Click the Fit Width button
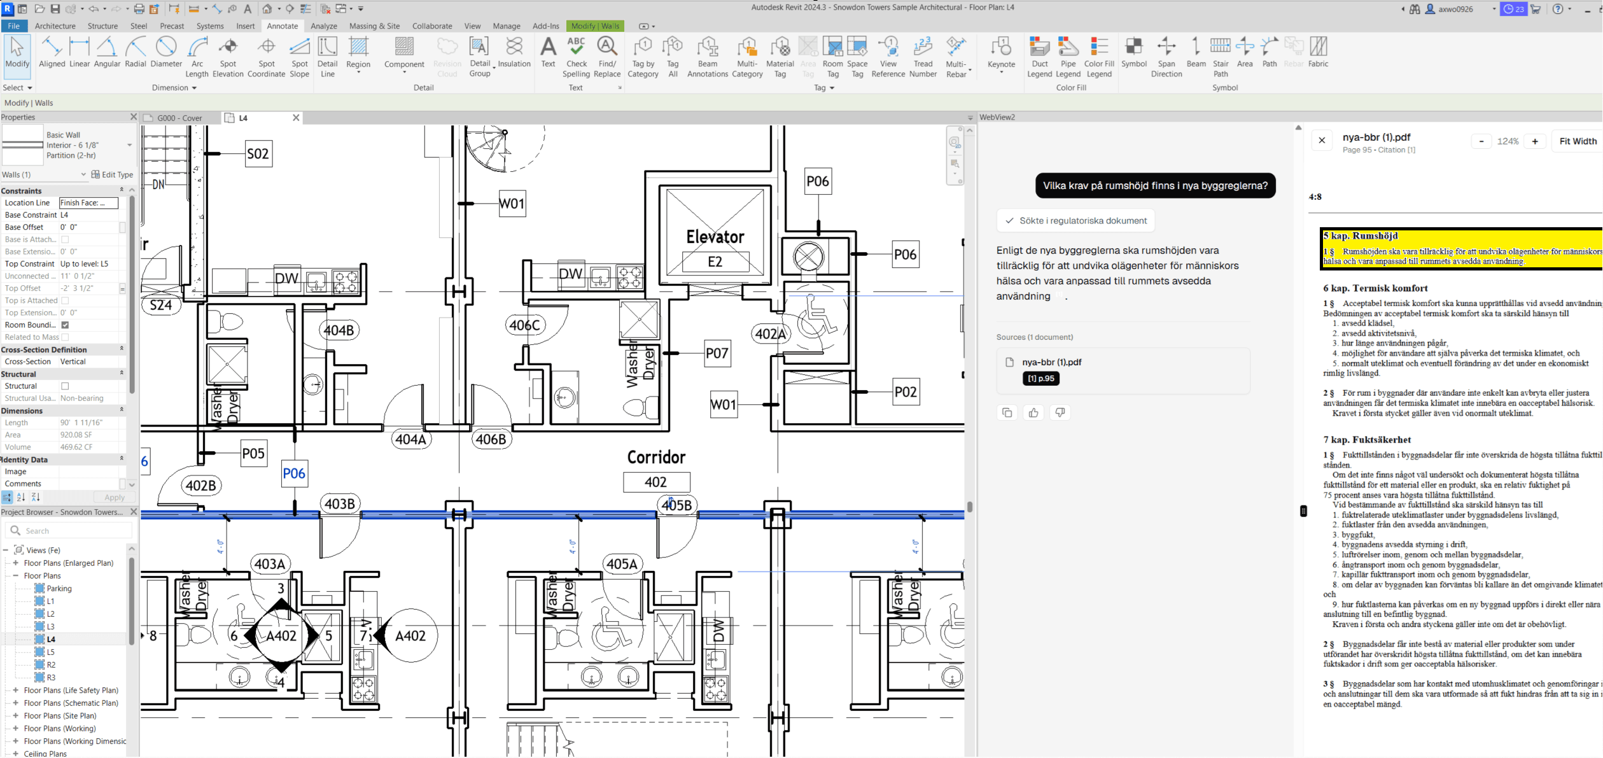 click(x=1578, y=141)
